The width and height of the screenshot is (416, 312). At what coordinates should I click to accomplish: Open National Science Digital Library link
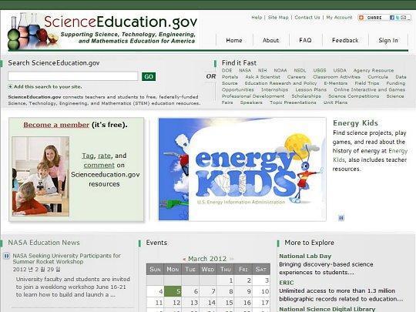327,309
